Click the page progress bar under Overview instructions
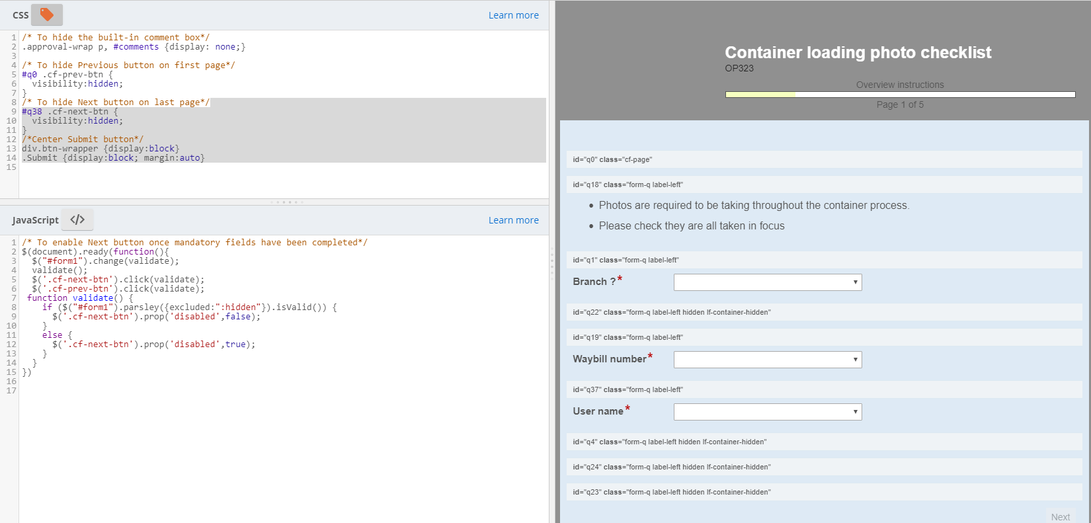 pyautogui.click(x=900, y=95)
